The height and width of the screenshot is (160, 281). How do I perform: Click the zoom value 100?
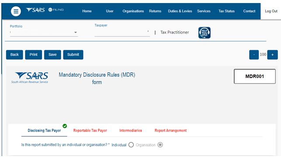click(x=263, y=54)
